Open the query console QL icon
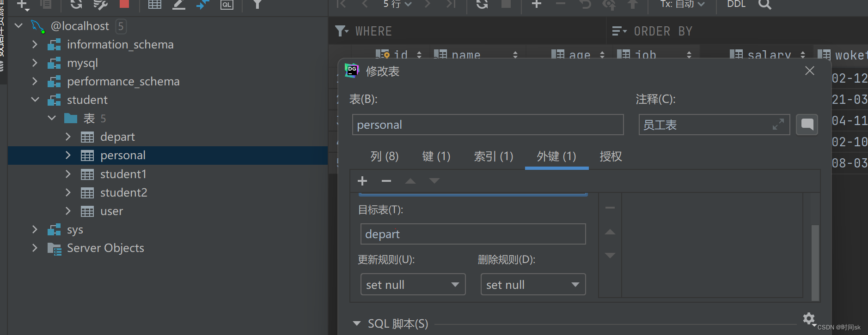 coord(226,5)
